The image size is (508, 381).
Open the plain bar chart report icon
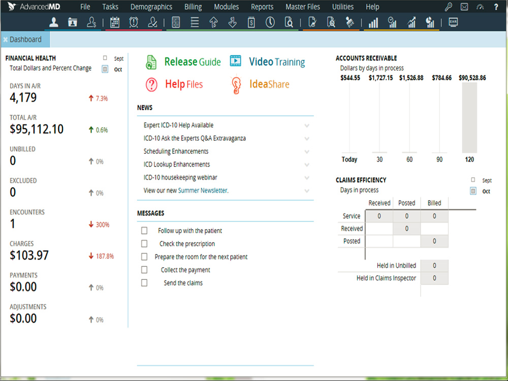click(x=373, y=22)
